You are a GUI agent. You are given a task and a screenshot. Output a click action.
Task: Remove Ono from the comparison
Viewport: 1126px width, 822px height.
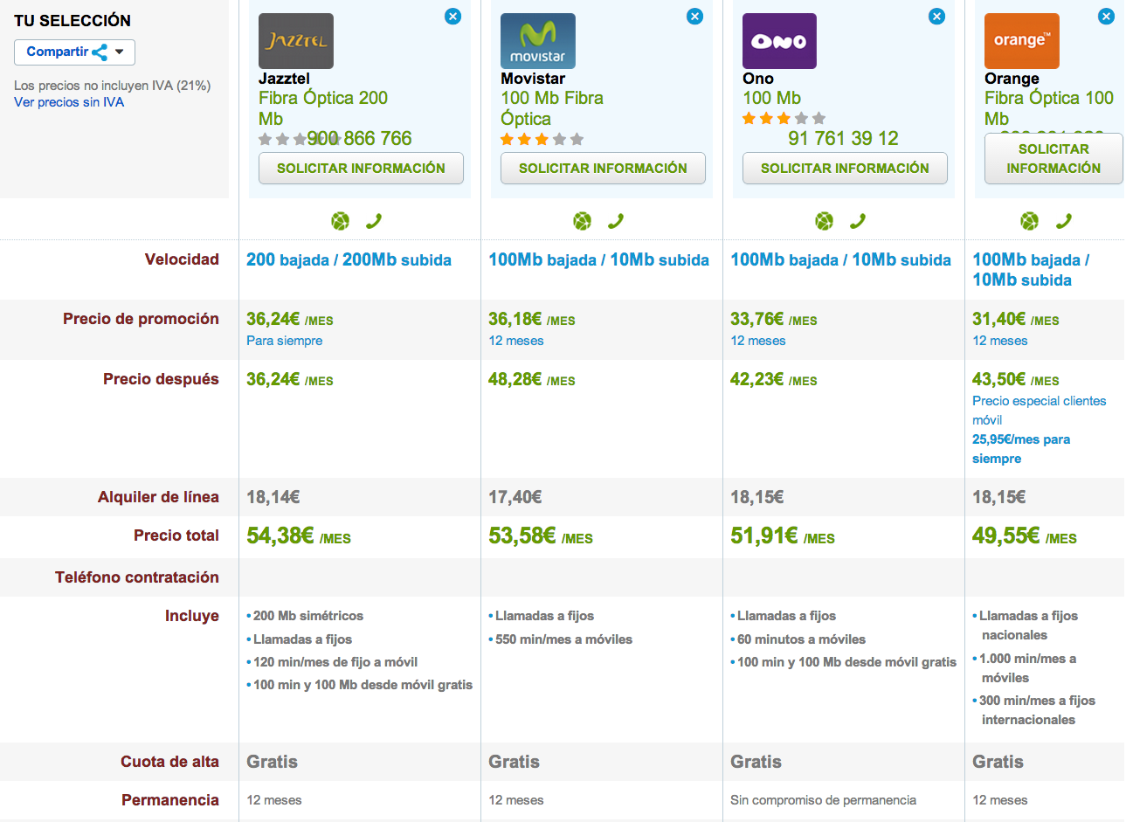[x=936, y=16]
